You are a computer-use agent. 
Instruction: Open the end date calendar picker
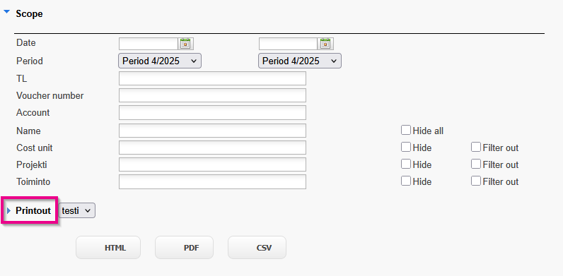point(325,43)
